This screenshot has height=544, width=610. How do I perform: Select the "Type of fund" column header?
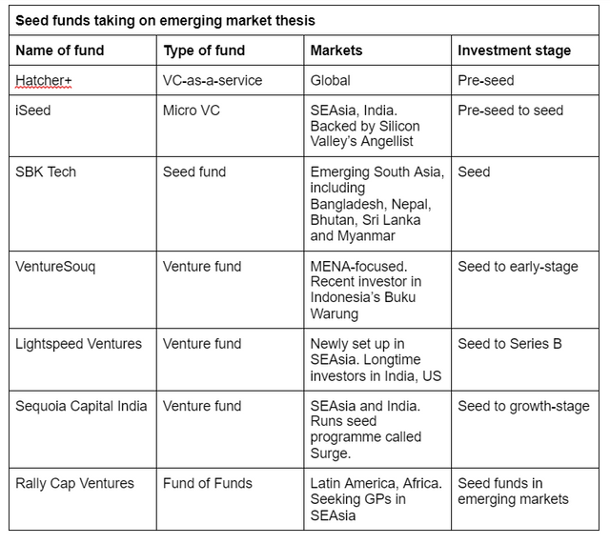click(x=204, y=50)
